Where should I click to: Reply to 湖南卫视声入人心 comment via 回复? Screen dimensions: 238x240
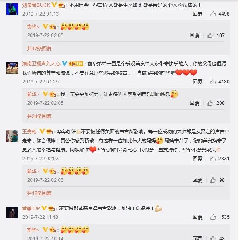[197, 82]
